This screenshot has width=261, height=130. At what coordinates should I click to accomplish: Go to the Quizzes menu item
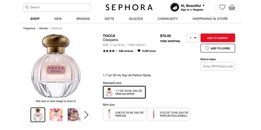tap(136, 19)
